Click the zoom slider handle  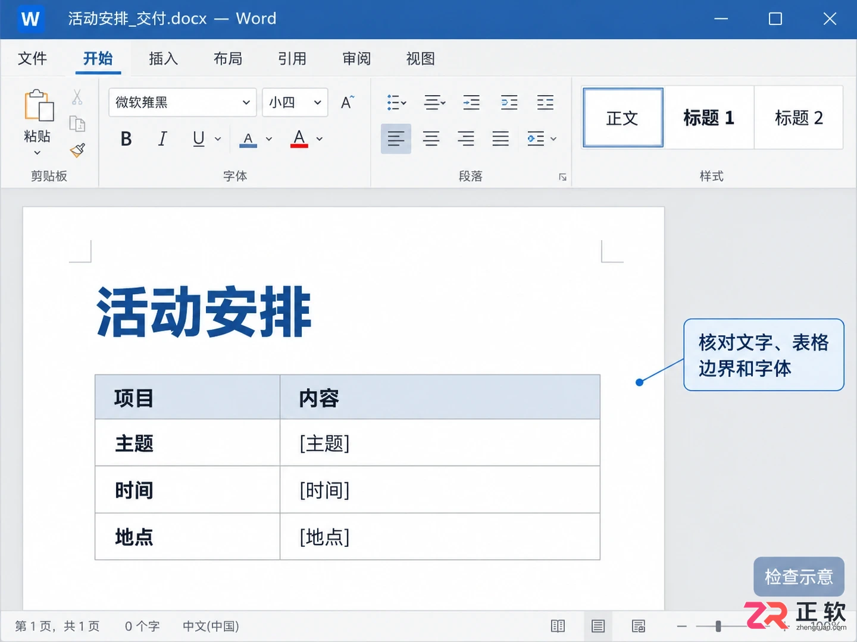(718, 626)
